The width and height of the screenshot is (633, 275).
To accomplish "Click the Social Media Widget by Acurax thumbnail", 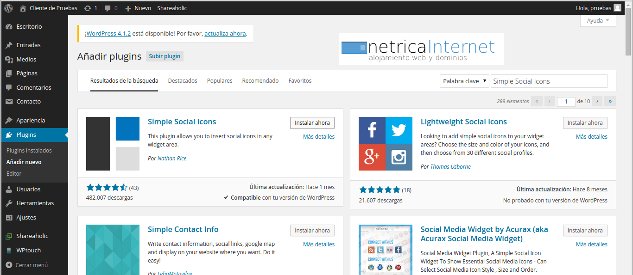I will coord(386,250).
